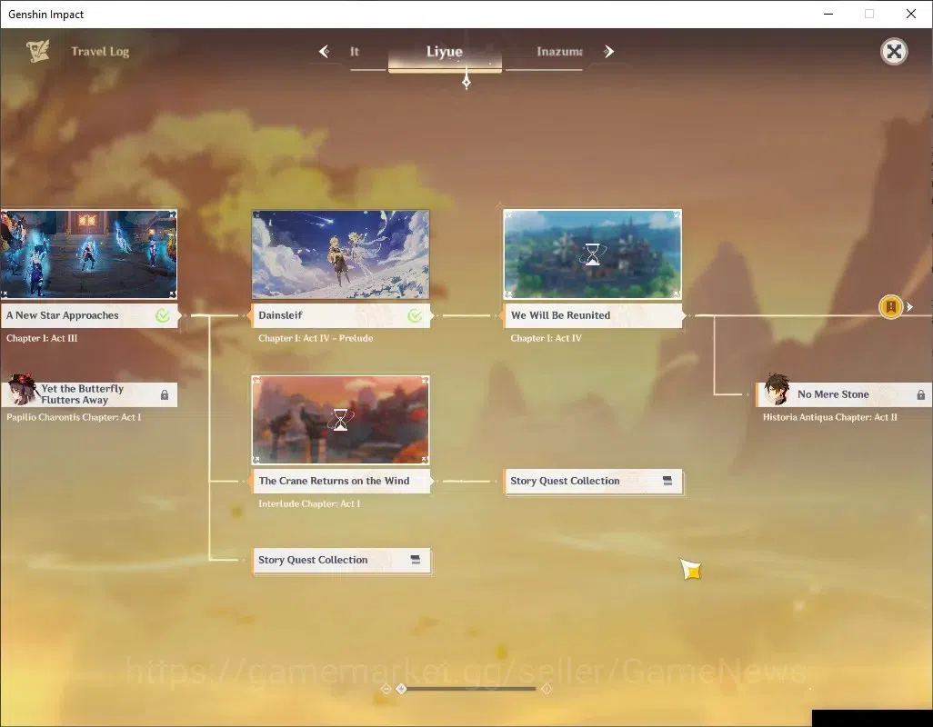Viewport: 933px width, 727px height.
Task: Switch to the Inazuma region tab
Action: point(559,52)
